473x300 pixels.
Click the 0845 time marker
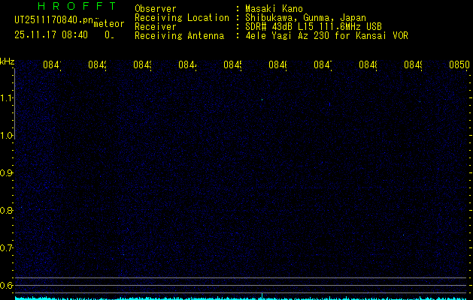click(x=232, y=64)
